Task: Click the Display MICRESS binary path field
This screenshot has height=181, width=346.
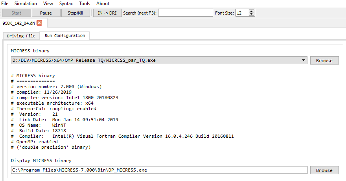Action: (159, 170)
